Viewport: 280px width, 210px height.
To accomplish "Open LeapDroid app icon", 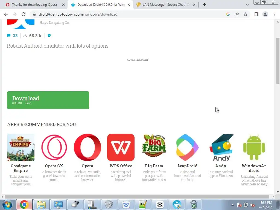I will [188, 147].
